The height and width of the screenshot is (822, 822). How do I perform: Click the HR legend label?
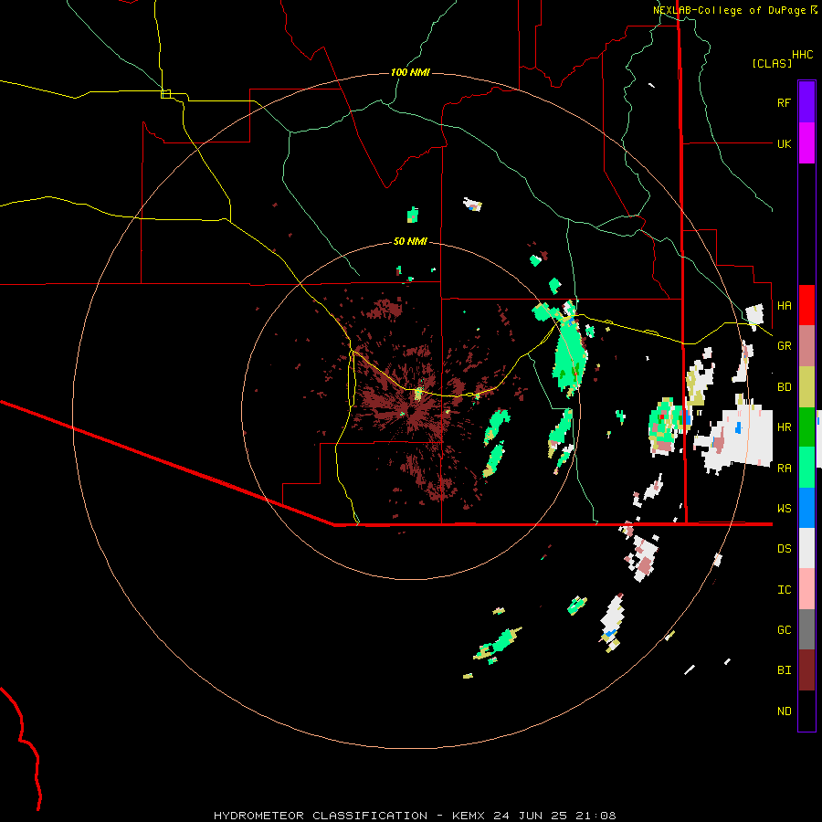[x=784, y=427]
